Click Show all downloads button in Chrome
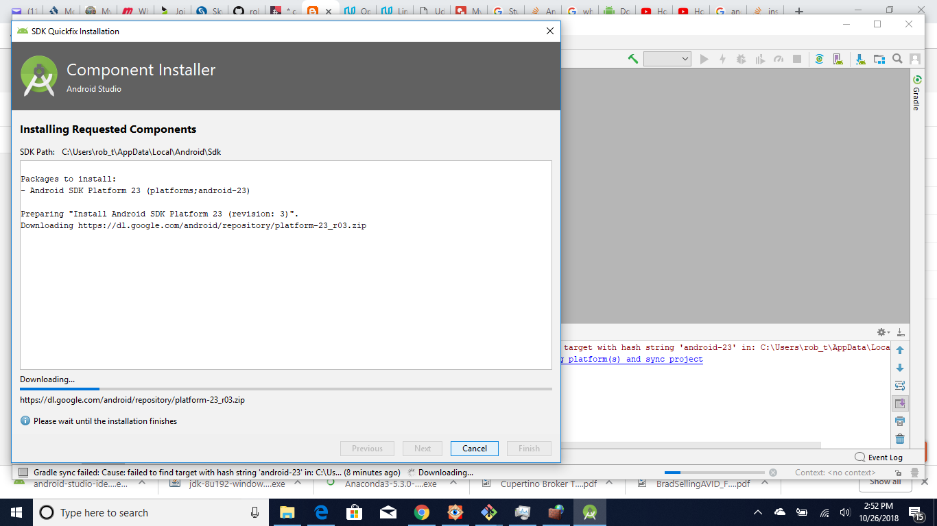 pyautogui.click(x=885, y=484)
